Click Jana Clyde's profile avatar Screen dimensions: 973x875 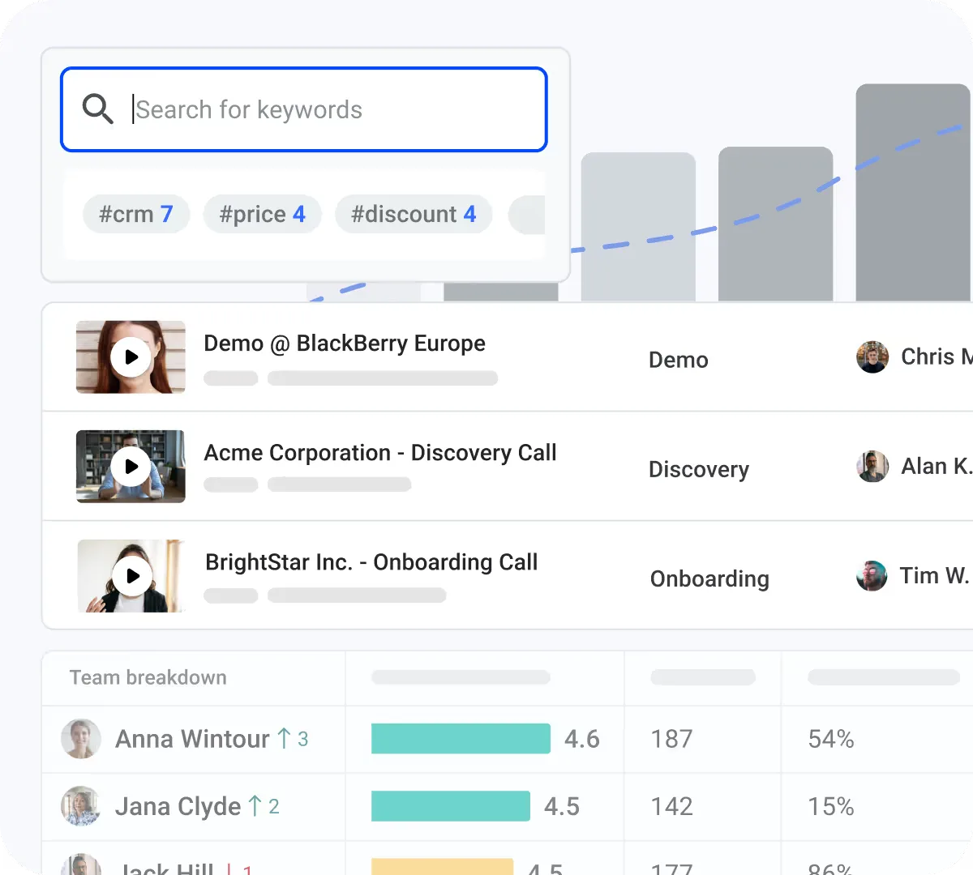[81, 806]
